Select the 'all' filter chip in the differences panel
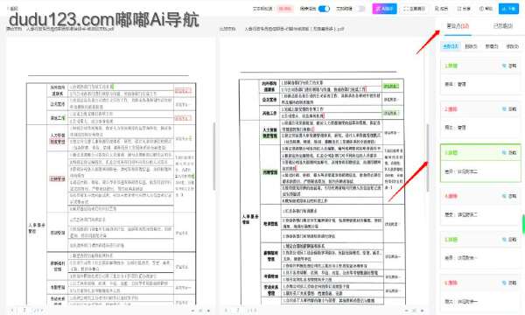The width and height of the screenshot is (525, 315). tap(451, 46)
